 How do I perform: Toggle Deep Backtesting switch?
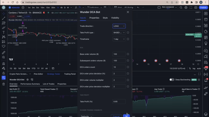[x=172, y=80]
